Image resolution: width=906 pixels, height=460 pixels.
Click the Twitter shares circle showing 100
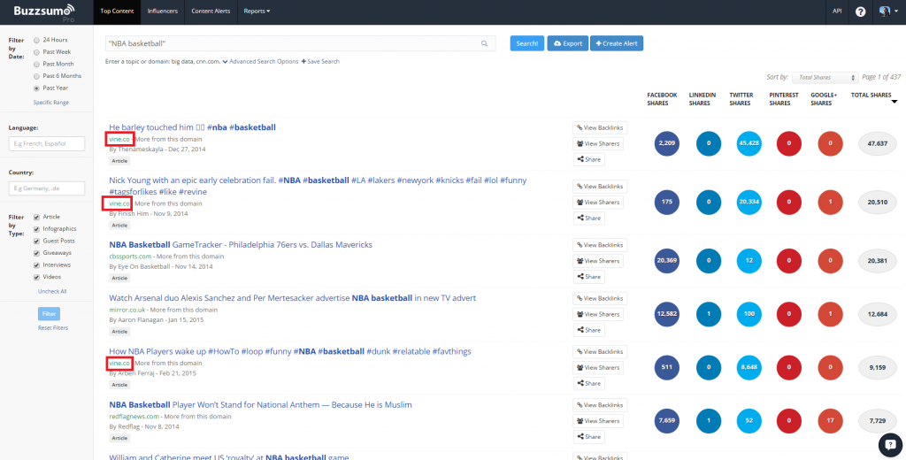[749, 314]
